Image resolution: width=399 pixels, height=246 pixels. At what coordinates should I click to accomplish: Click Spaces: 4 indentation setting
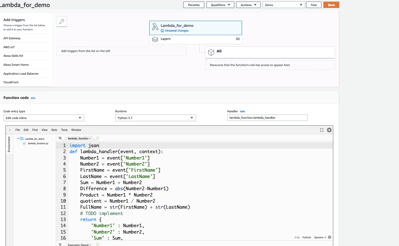point(320,237)
